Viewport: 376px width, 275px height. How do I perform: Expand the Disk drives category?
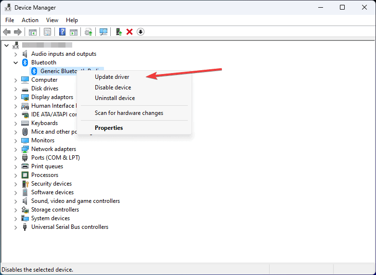15,89
